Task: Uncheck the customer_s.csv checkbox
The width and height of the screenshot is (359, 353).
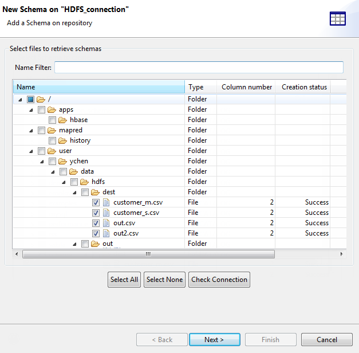Action: 96,213
